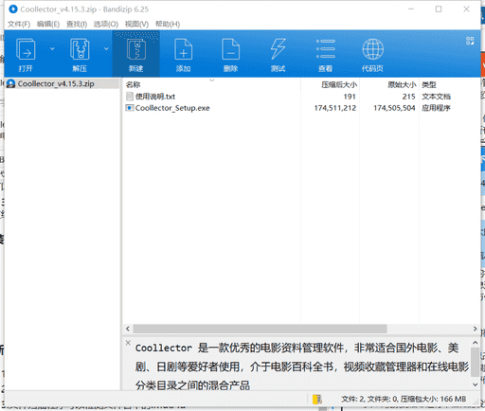Open the 查找(I) menu

tap(77, 24)
